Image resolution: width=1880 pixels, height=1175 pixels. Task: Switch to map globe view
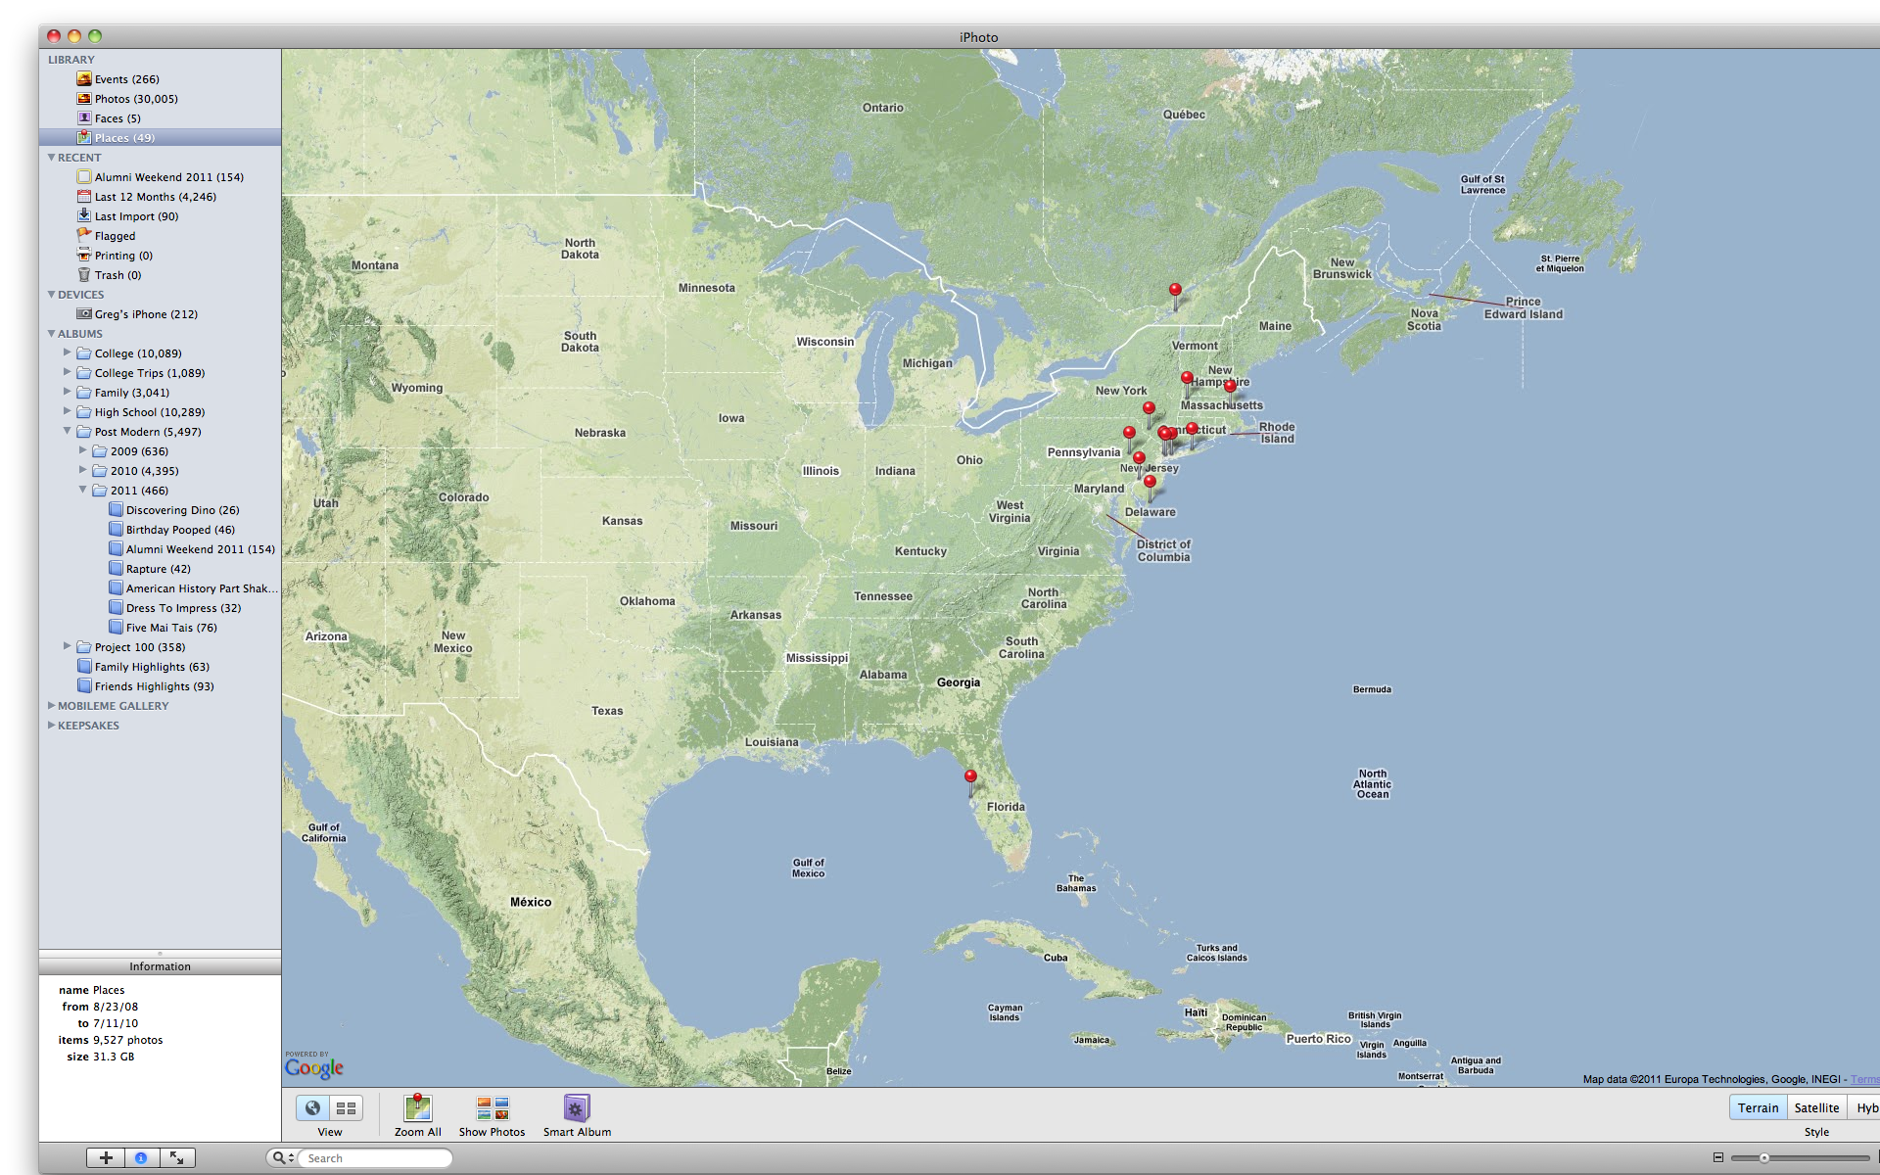coord(312,1108)
